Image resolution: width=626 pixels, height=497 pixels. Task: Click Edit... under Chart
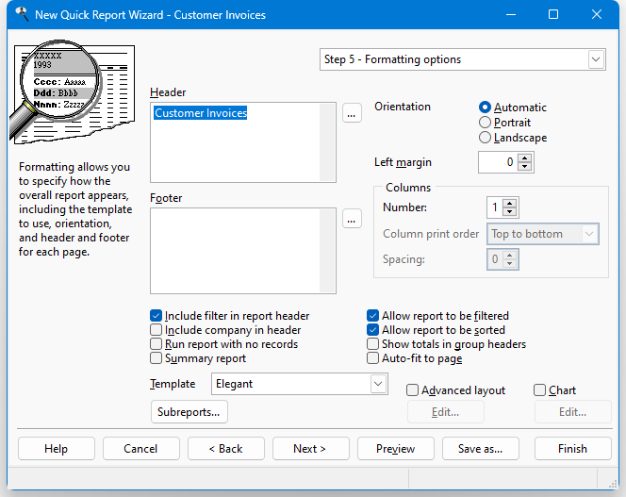(573, 412)
